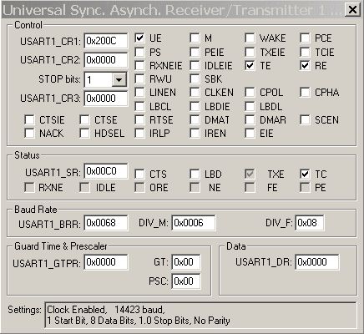Screen dimensions: 364x334
Task: Focus the DIV_F fraction field
Action: 310,223
